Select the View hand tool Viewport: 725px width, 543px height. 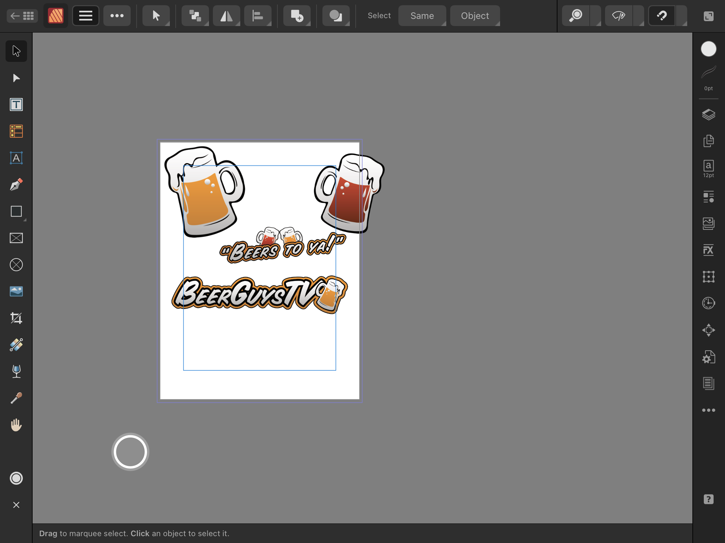(x=16, y=425)
